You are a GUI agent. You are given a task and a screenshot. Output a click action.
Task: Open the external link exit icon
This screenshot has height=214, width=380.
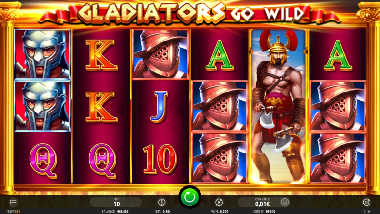367,202
